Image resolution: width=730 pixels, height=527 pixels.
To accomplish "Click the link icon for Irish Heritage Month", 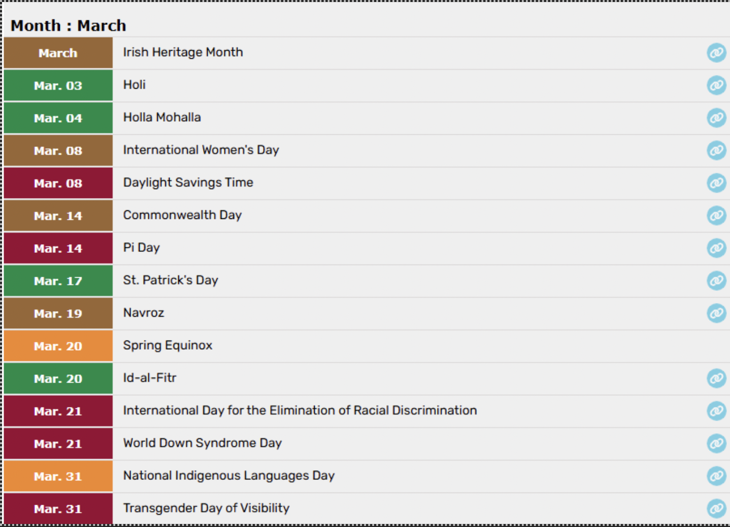I will tap(716, 53).
